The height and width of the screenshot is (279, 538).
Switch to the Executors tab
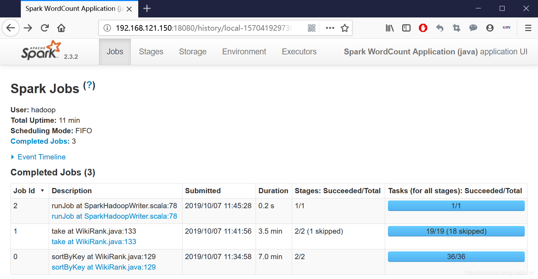pyautogui.click(x=299, y=52)
